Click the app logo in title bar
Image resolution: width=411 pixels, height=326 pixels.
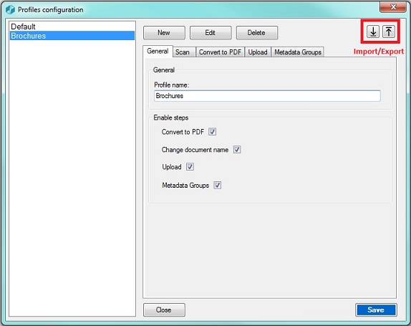click(10, 10)
